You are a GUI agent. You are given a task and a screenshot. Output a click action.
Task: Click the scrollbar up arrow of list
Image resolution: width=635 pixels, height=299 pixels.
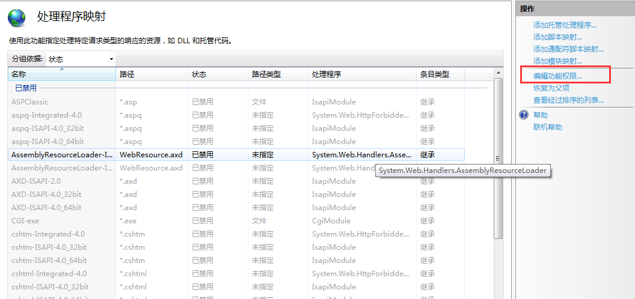click(x=498, y=74)
